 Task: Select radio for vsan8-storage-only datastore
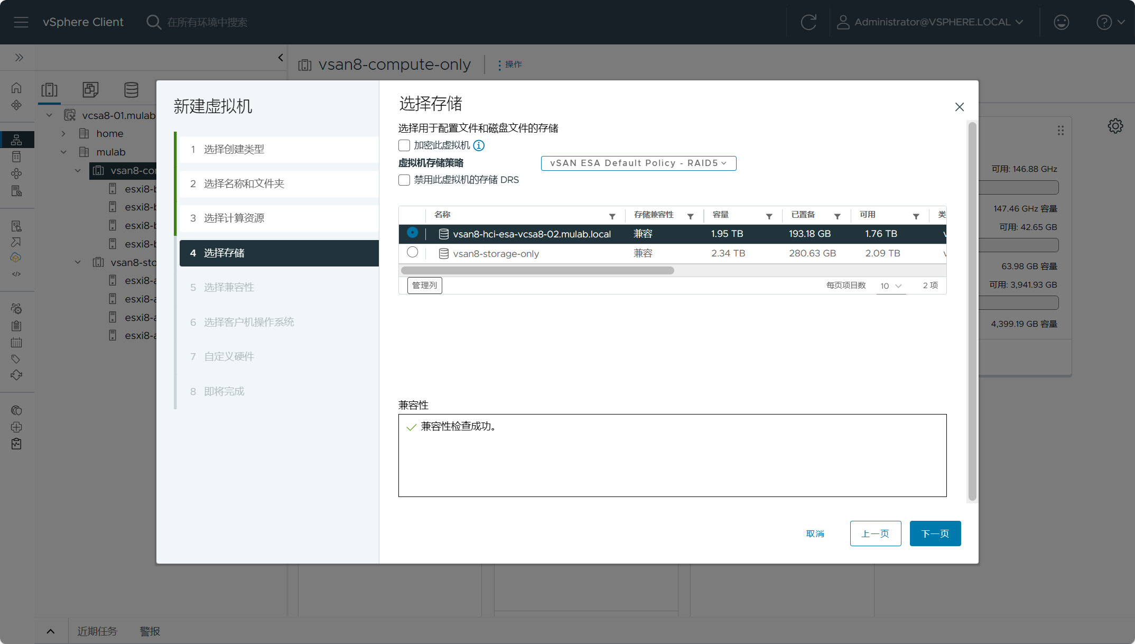point(413,252)
